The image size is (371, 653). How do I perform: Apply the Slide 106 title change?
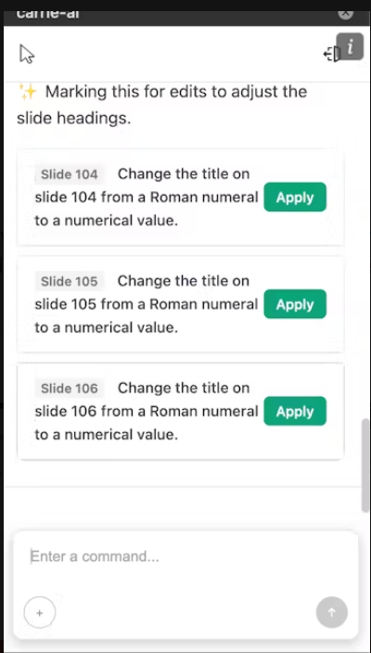point(295,411)
